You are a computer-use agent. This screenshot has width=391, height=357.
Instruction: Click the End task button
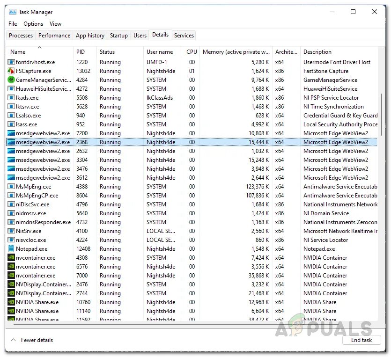pyautogui.click(x=361, y=340)
